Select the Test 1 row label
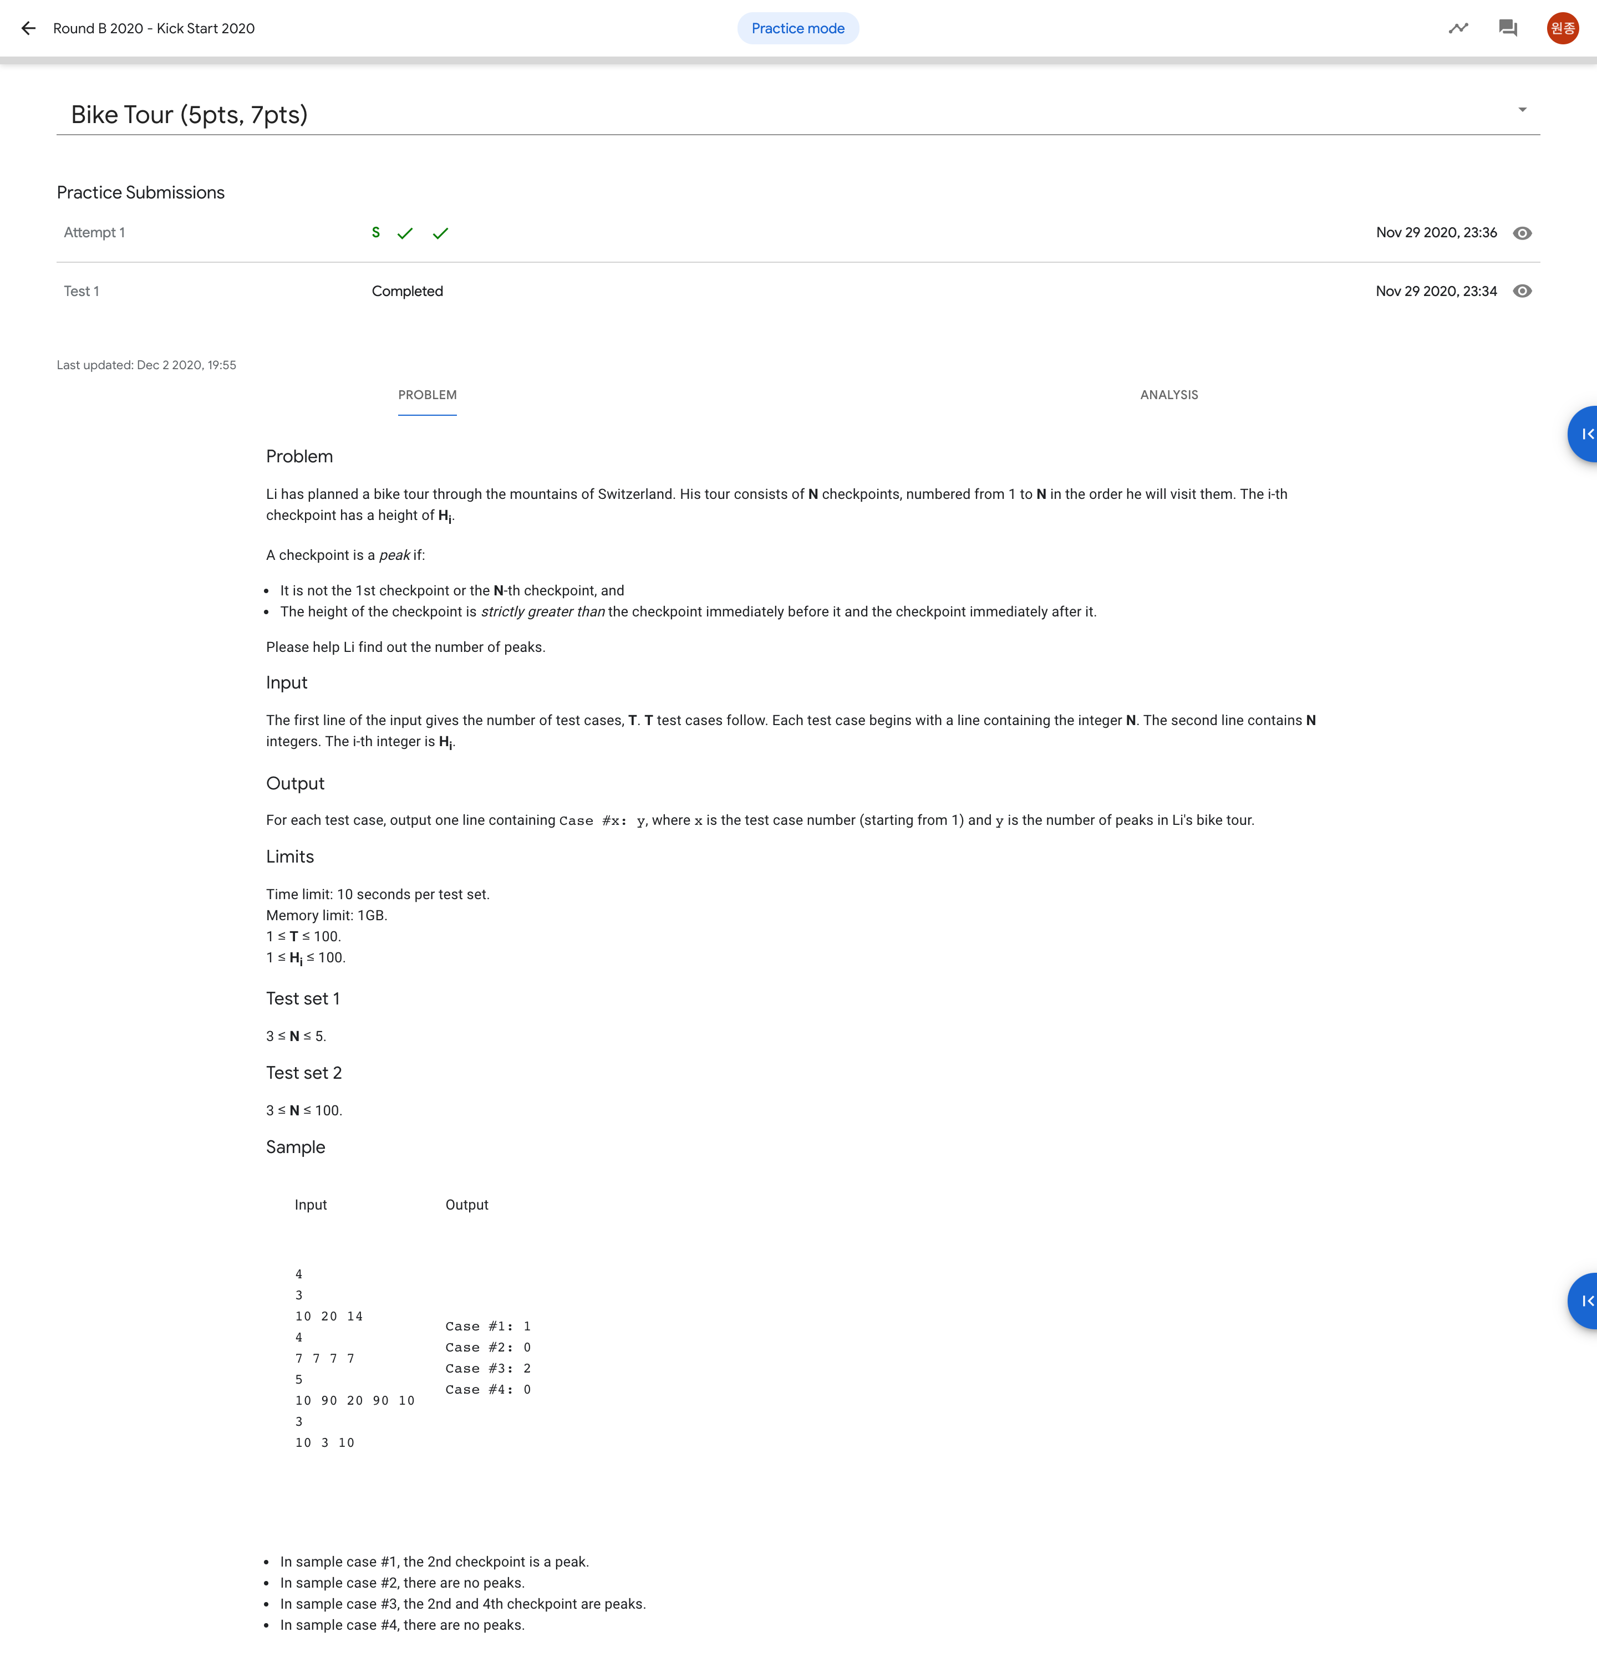Screen dimensions: 1597x1678 (82, 291)
